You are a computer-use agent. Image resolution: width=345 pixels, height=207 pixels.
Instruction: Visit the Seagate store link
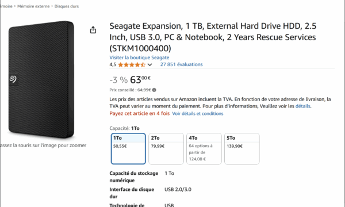(x=139, y=57)
